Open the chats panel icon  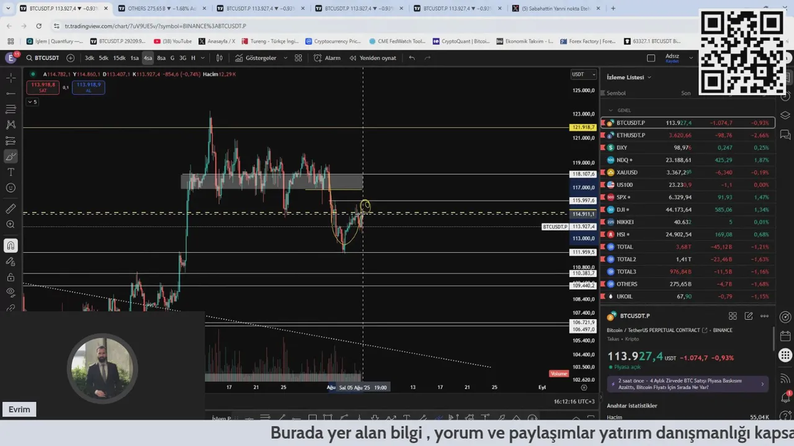[x=785, y=134]
